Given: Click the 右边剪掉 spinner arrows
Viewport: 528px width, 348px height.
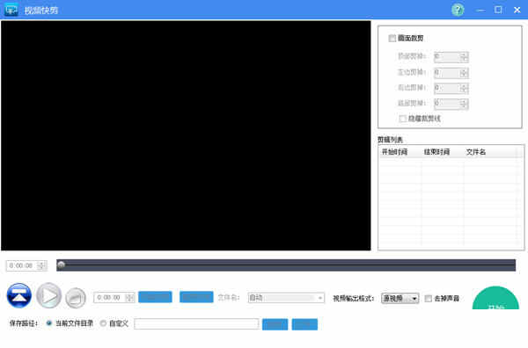Looking at the screenshot, I should pyautogui.click(x=465, y=88).
